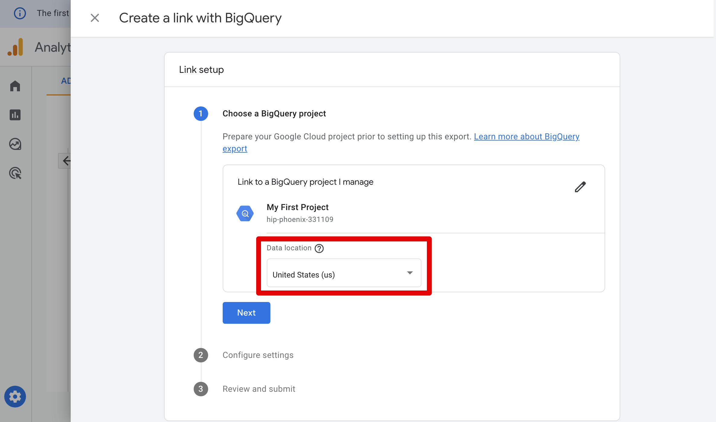Open the Reports icon in the left navigation

pyautogui.click(x=15, y=115)
